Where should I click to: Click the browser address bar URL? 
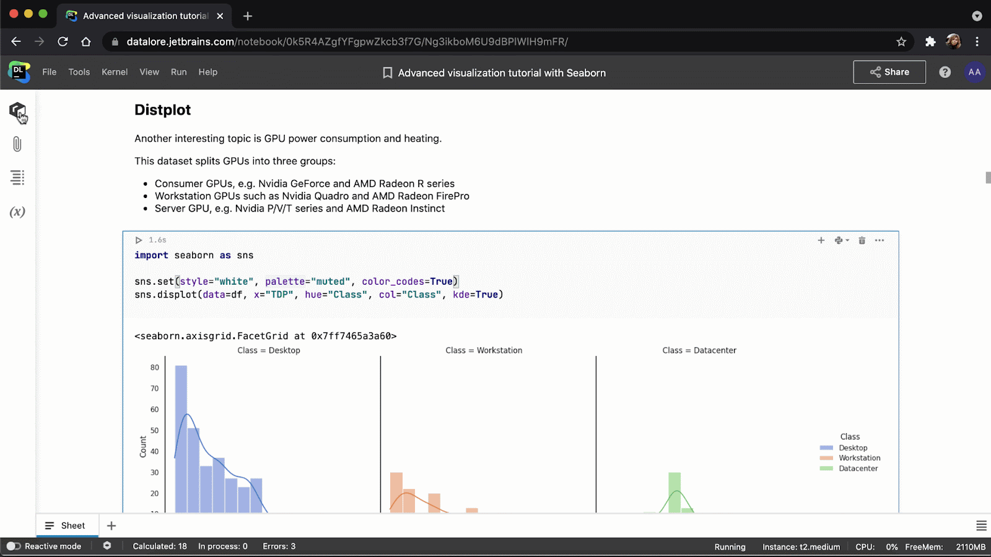click(347, 41)
